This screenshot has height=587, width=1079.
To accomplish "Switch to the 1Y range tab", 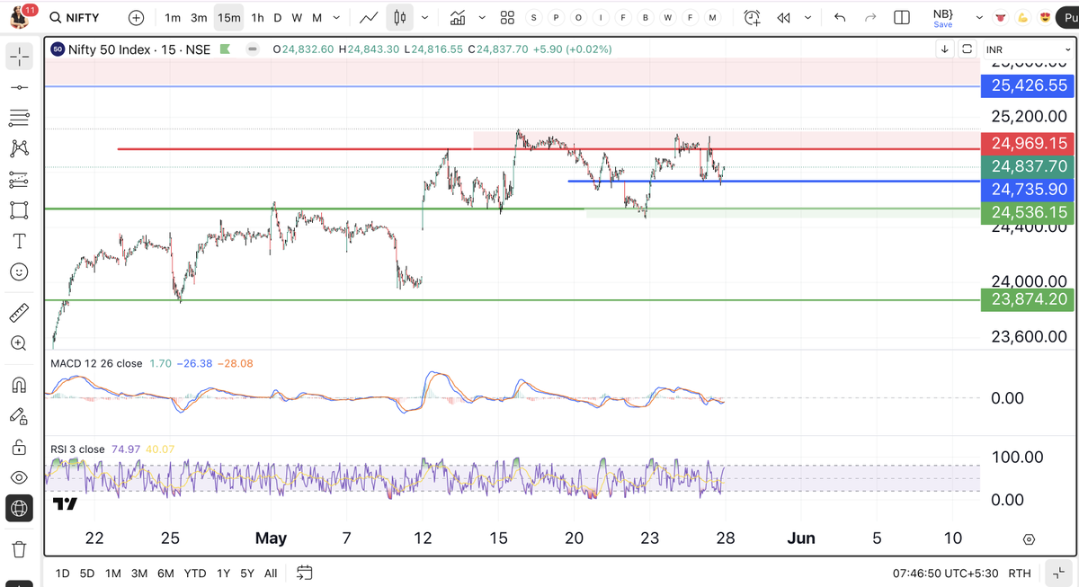I will click(223, 573).
